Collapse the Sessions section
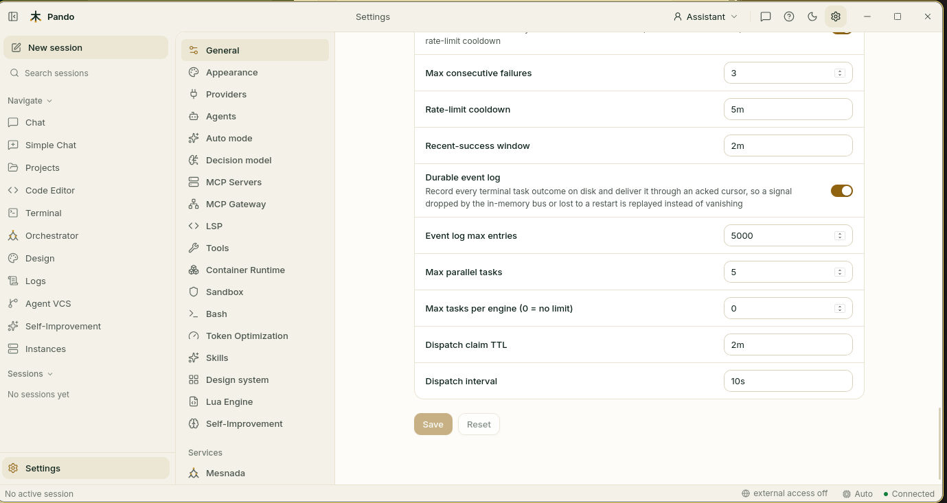 click(30, 373)
